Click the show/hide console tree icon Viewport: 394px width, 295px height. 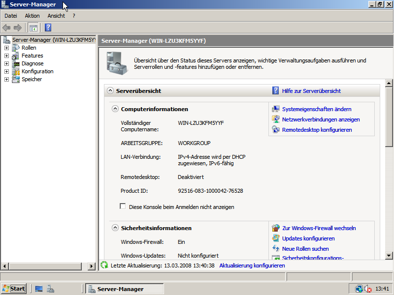[x=33, y=28]
